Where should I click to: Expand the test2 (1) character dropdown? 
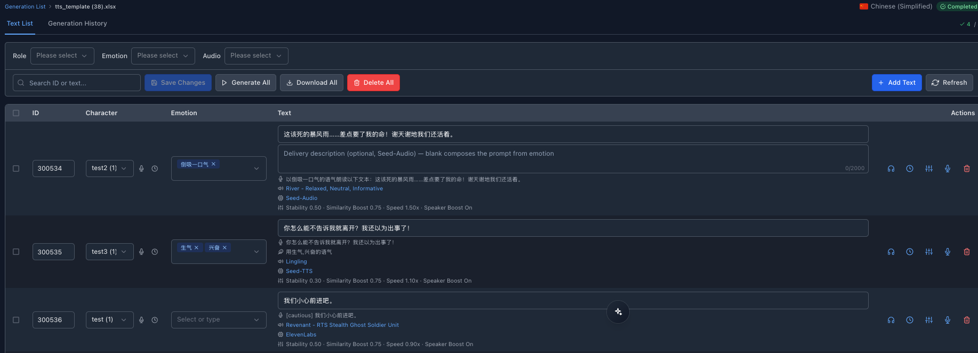click(109, 169)
